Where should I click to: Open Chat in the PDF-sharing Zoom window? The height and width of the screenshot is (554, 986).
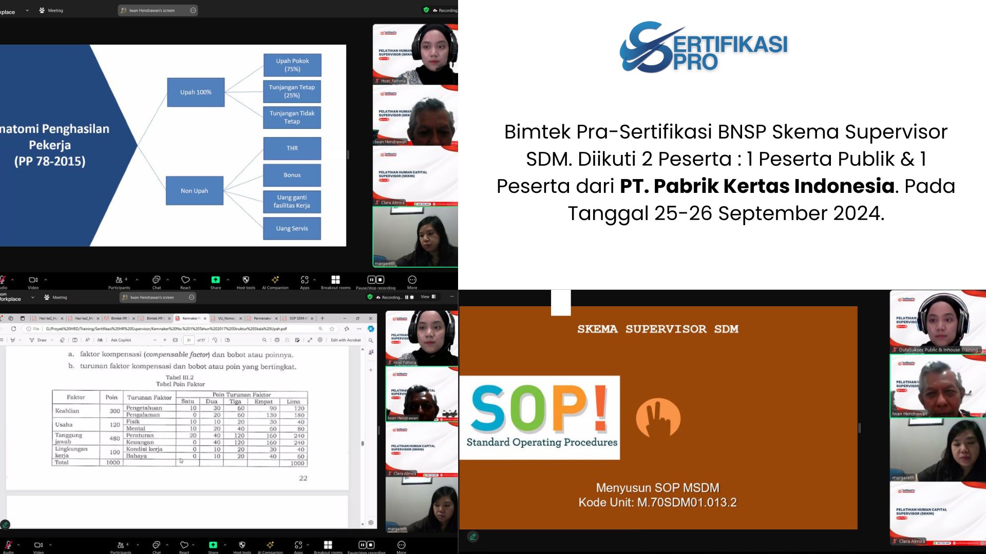click(x=156, y=547)
